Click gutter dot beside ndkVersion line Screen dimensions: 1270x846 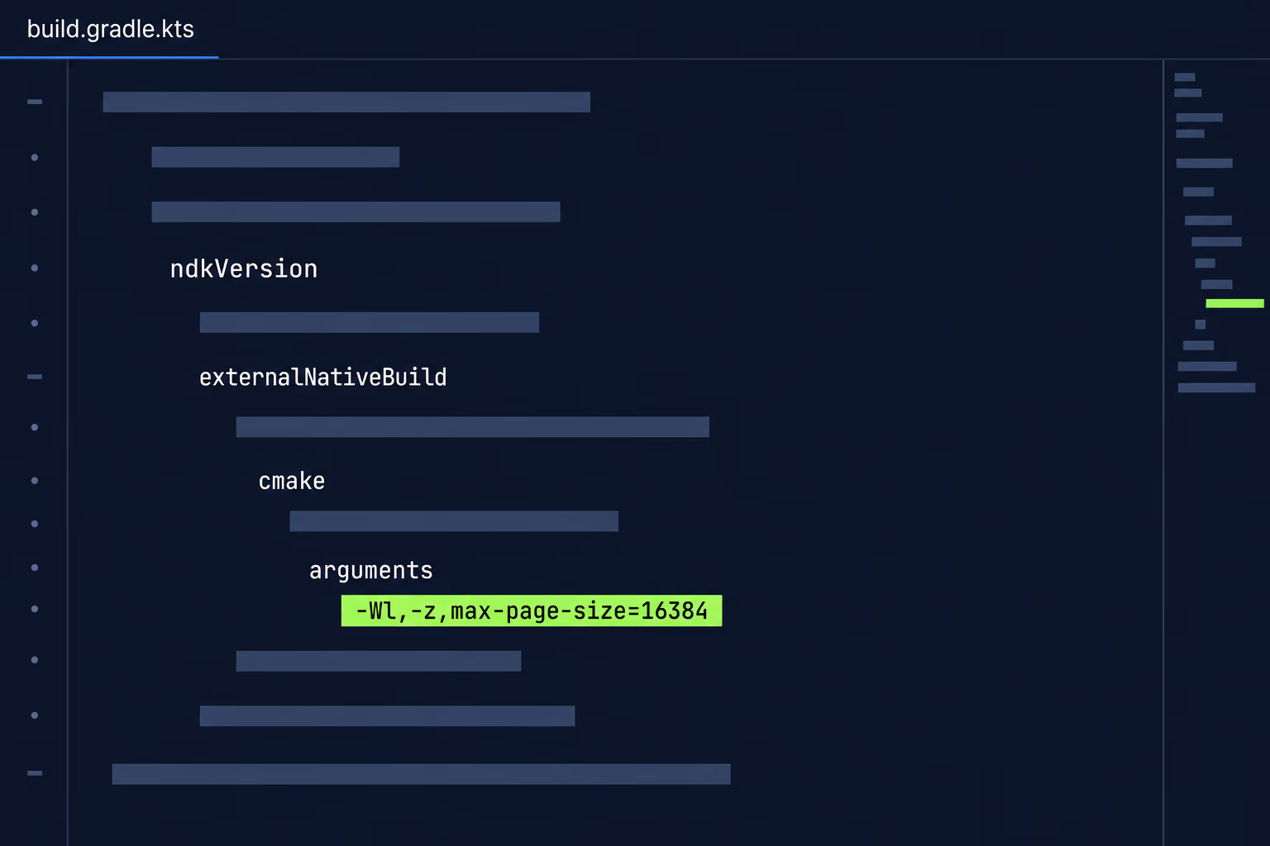point(35,268)
